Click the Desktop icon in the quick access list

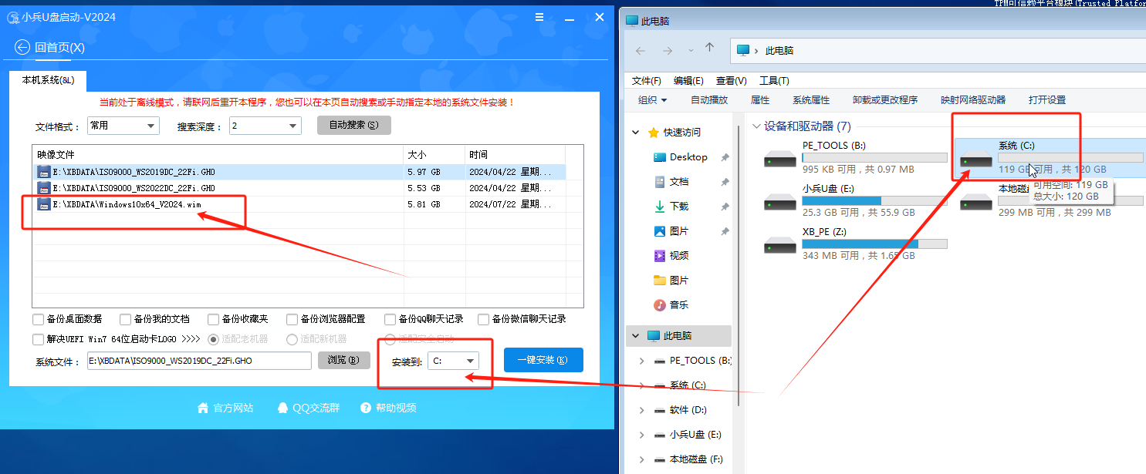(x=660, y=157)
